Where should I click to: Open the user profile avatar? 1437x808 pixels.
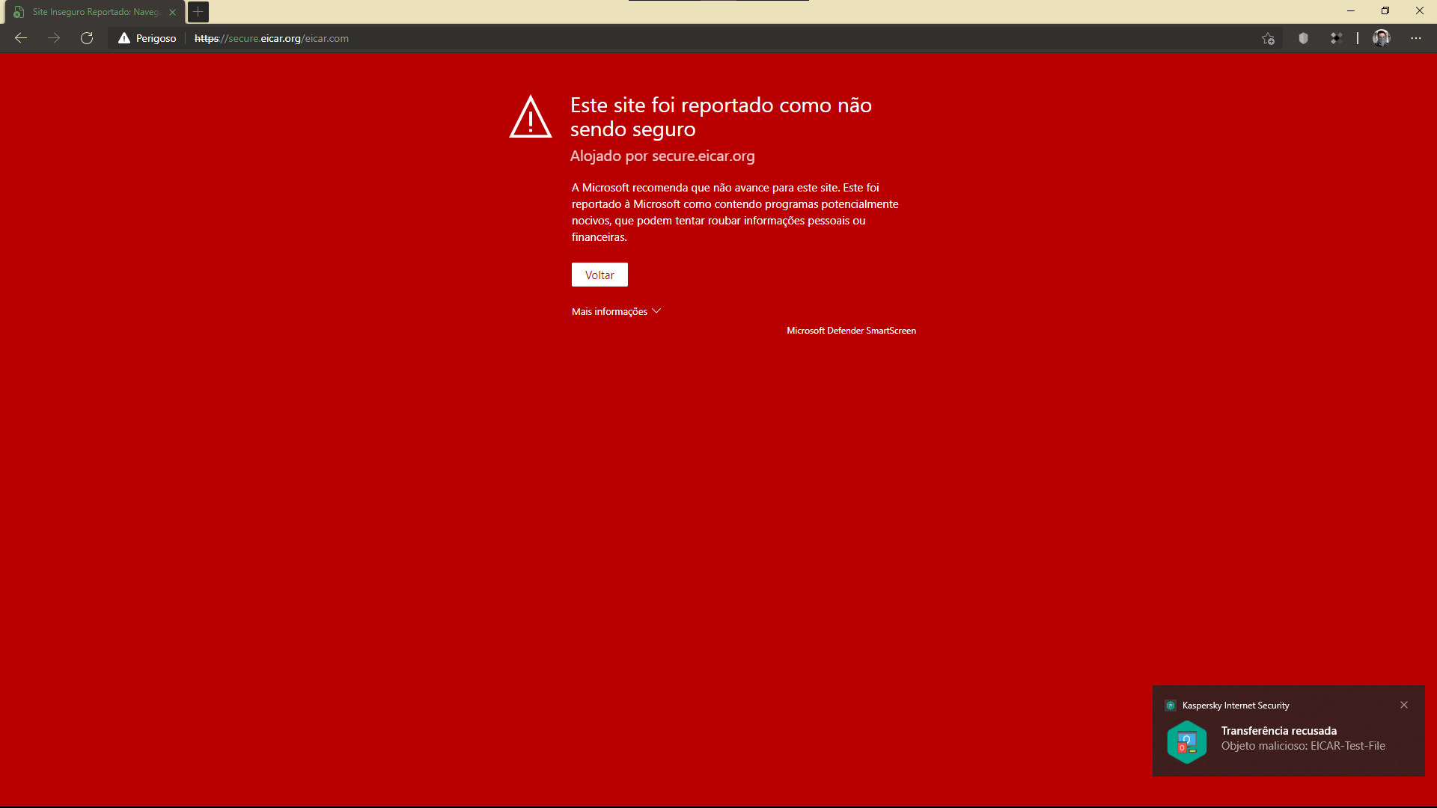point(1381,38)
